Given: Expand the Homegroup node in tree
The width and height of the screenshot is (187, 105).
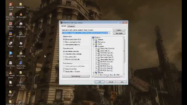Looking at the screenshot, I should tap(93, 42).
